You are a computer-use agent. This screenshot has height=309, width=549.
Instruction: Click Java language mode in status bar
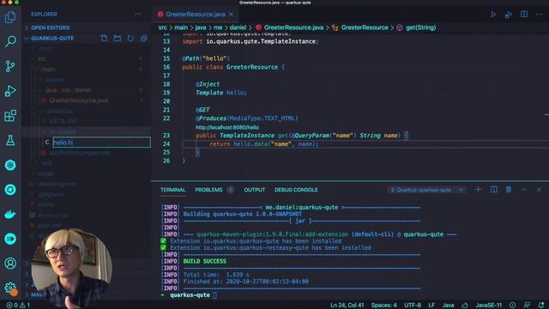pyautogui.click(x=448, y=306)
